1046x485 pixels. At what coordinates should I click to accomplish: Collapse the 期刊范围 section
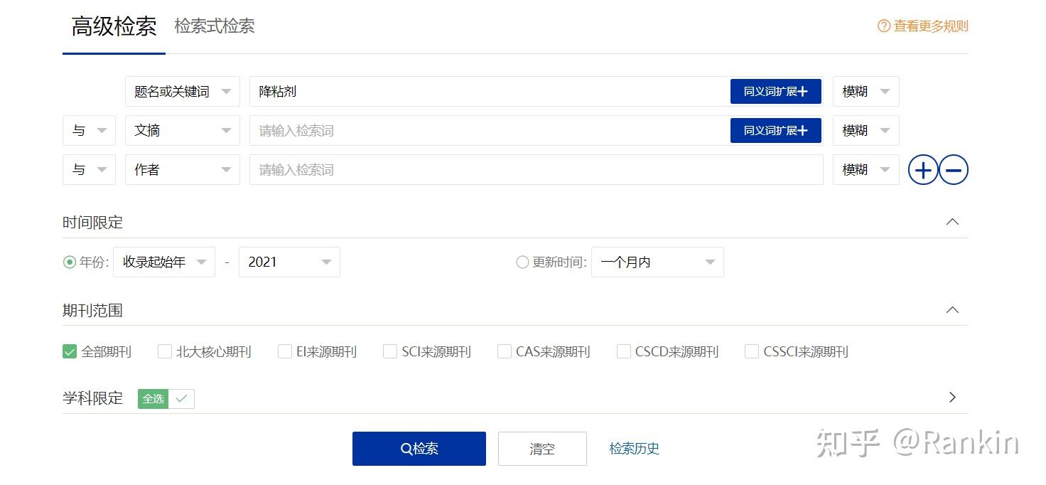click(953, 310)
